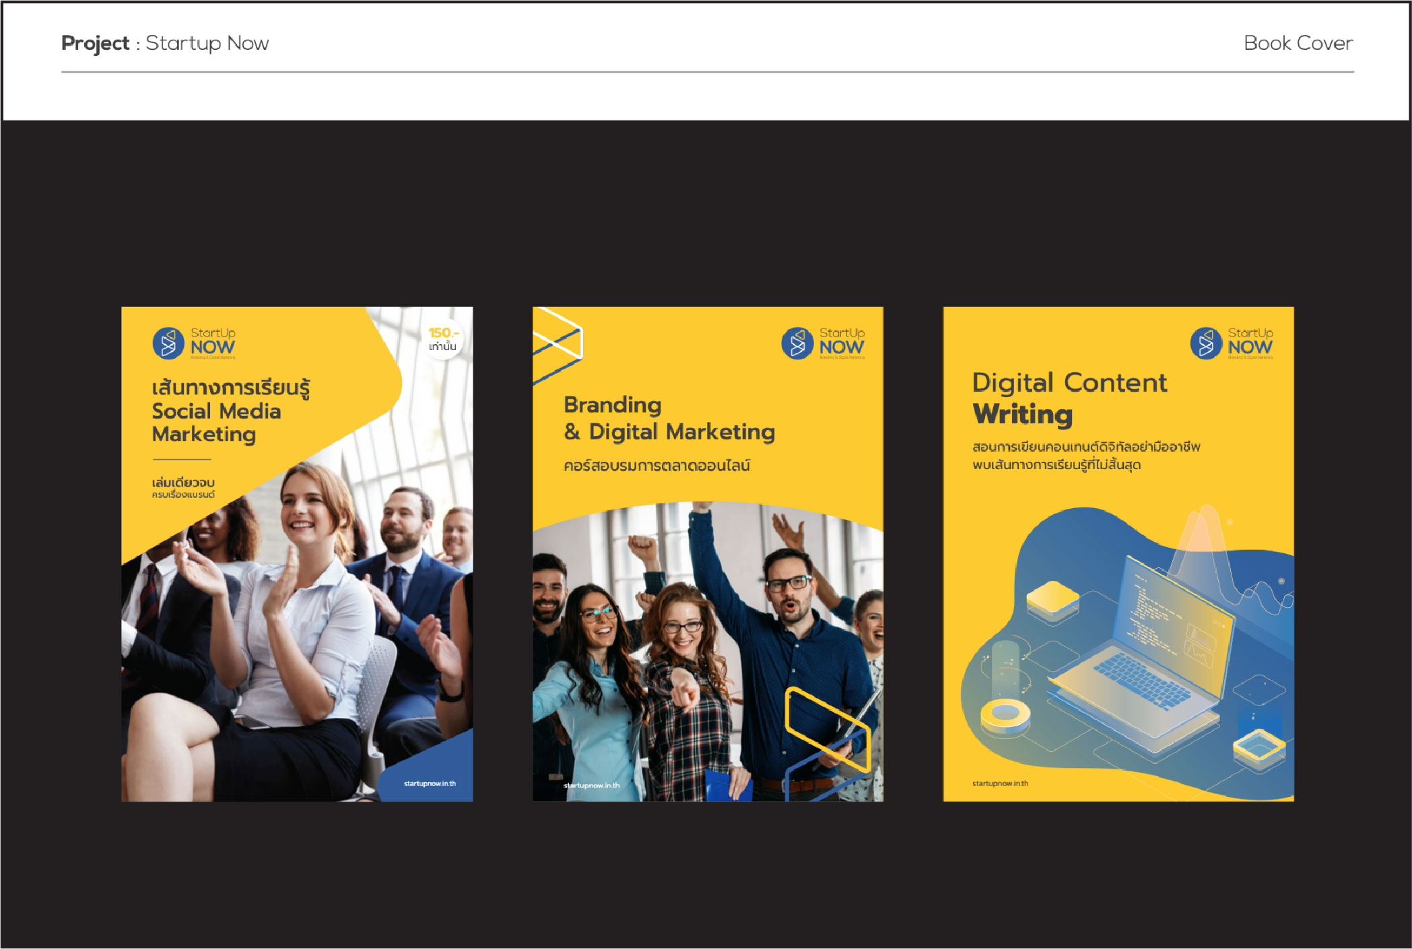This screenshot has height=949, width=1412.
Task: Click the 'Project : Startup Now' heading
Action: click(x=165, y=43)
